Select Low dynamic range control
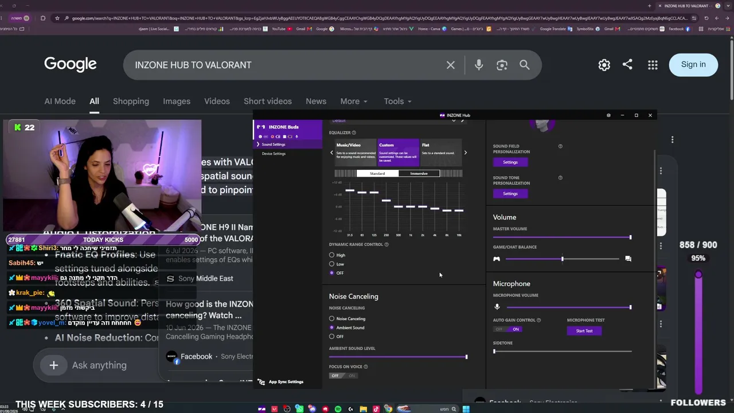Screen dimensions: 734x413 332,264
